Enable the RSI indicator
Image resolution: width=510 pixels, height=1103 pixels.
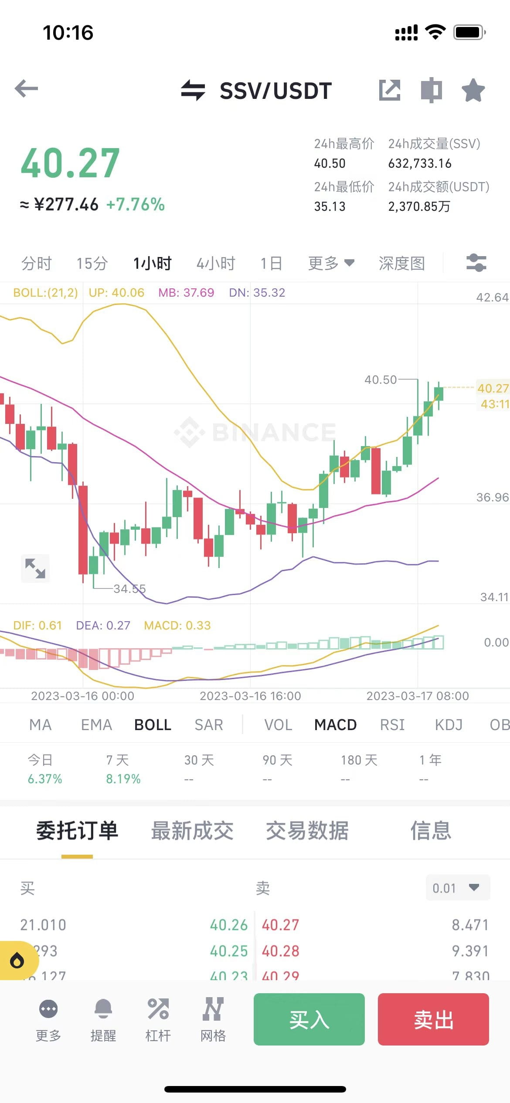392,724
